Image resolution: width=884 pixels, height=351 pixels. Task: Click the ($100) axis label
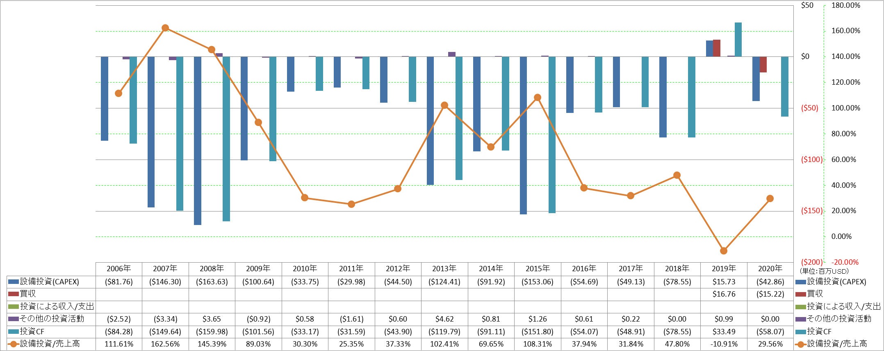[x=812, y=160]
